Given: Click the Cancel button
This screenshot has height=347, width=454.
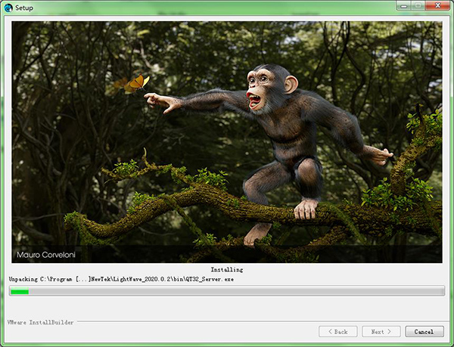Looking at the screenshot, I should (424, 332).
